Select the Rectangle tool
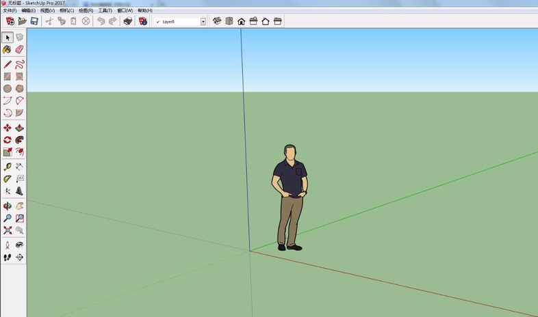 click(x=8, y=77)
